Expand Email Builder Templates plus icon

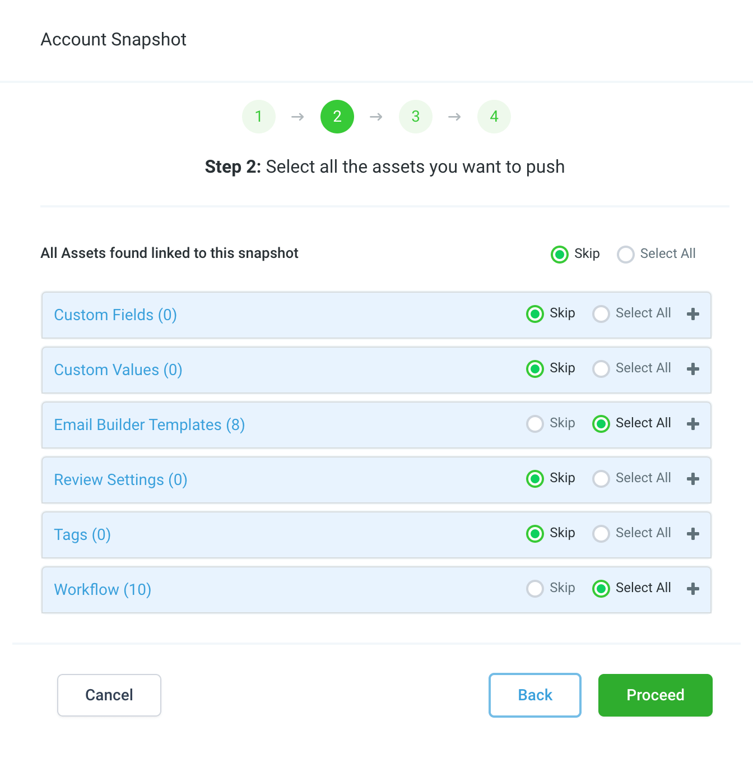(x=693, y=424)
